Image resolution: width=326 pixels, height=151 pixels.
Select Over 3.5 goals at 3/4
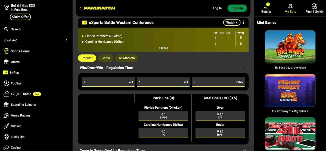pos(220,116)
